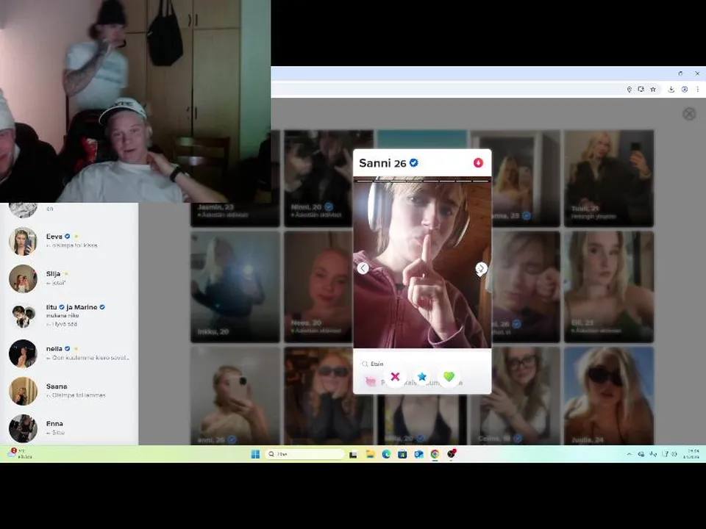Open Outlook from taskbar
Screen dimensions: 706x529
tap(418, 454)
